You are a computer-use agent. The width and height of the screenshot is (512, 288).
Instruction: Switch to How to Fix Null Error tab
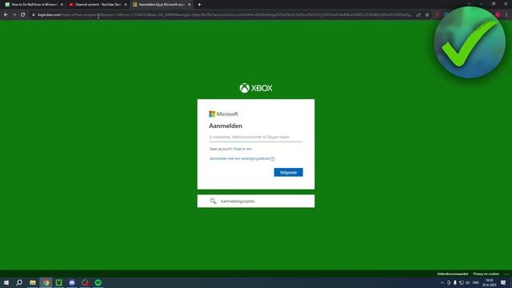pos(34,5)
